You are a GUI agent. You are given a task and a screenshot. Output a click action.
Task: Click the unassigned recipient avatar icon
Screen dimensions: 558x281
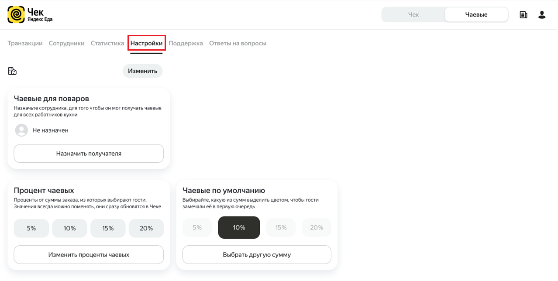pyautogui.click(x=21, y=130)
